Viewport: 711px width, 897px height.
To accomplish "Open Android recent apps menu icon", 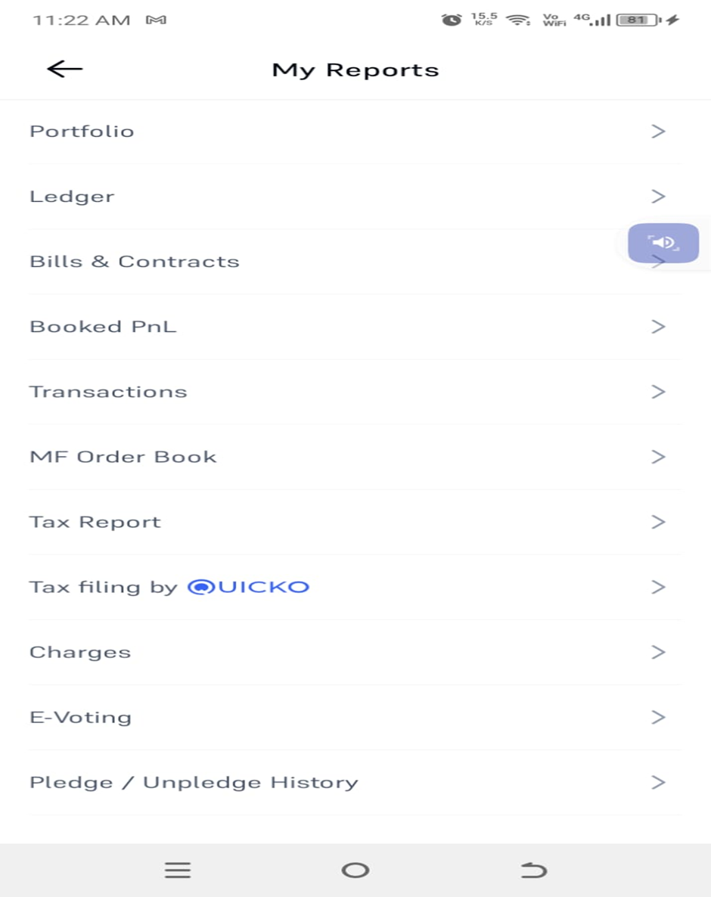I will point(177,870).
